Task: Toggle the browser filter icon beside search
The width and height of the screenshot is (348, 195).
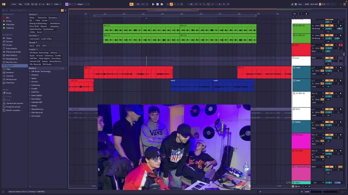Action: click(x=62, y=10)
